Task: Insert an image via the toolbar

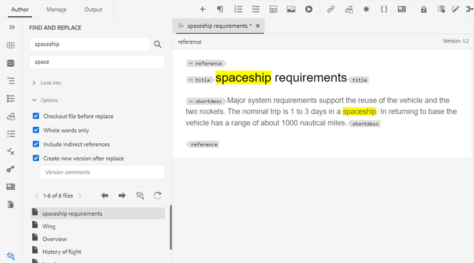Action: coord(291,9)
